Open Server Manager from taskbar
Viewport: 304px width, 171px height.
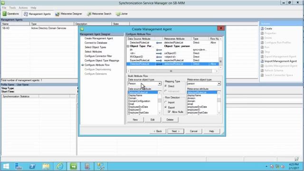19,166
